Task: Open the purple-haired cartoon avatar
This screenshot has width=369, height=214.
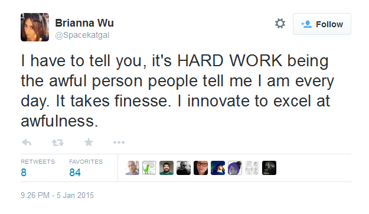Action: click(x=235, y=168)
